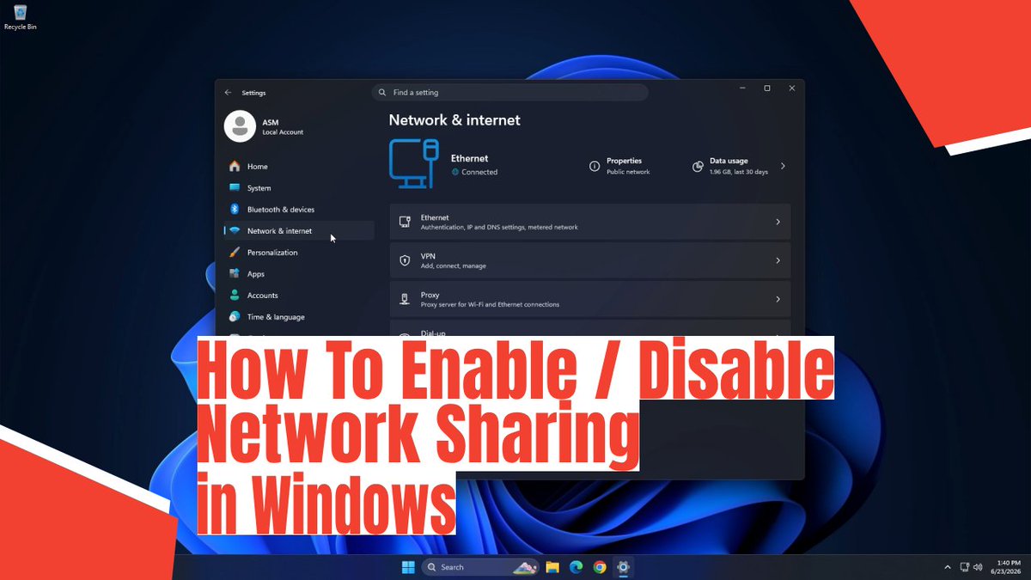Click the volume icon in system tray
This screenshot has width=1031, height=580.
(978, 567)
